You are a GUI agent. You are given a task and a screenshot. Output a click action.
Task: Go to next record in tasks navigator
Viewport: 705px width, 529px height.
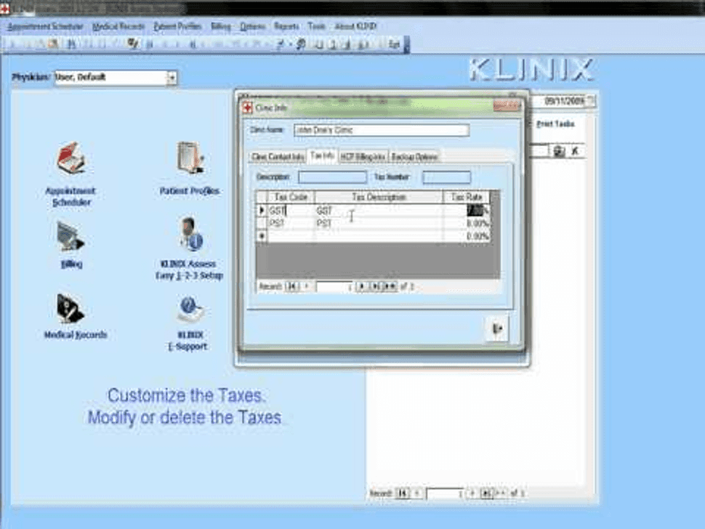click(x=472, y=493)
